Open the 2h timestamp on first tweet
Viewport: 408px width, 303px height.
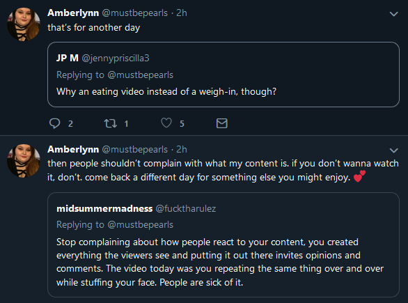[x=182, y=13]
